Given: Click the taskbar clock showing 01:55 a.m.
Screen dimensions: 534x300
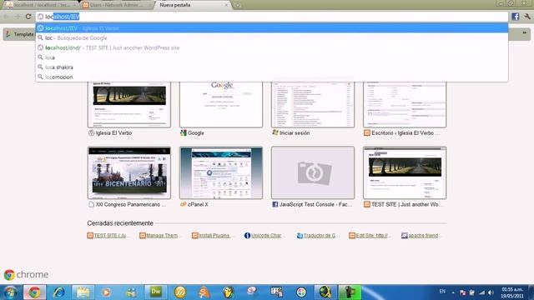Looking at the screenshot, I should click(511, 292).
